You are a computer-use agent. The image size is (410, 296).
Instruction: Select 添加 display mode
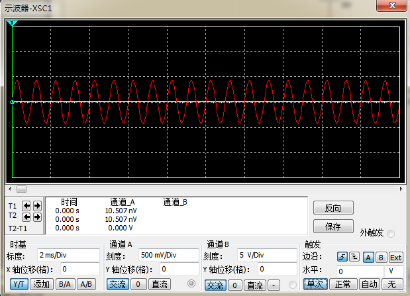pyautogui.click(x=42, y=284)
